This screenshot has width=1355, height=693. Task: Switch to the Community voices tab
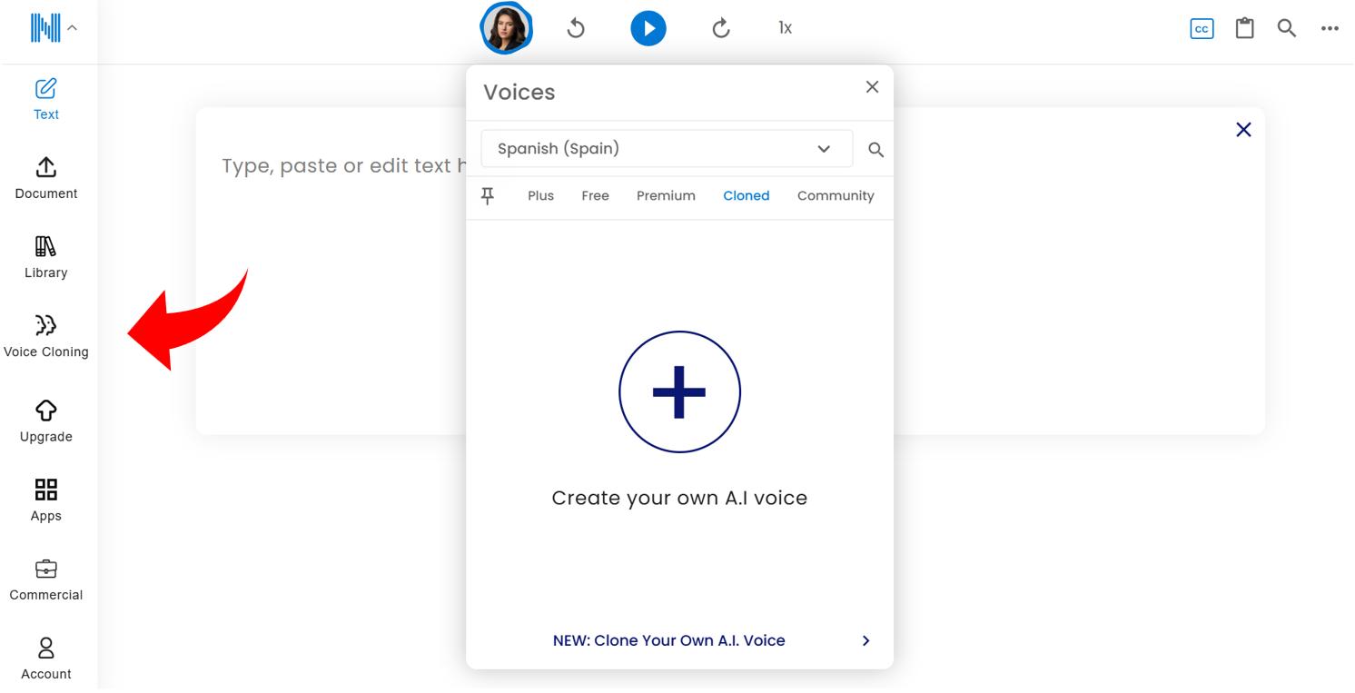point(835,195)
